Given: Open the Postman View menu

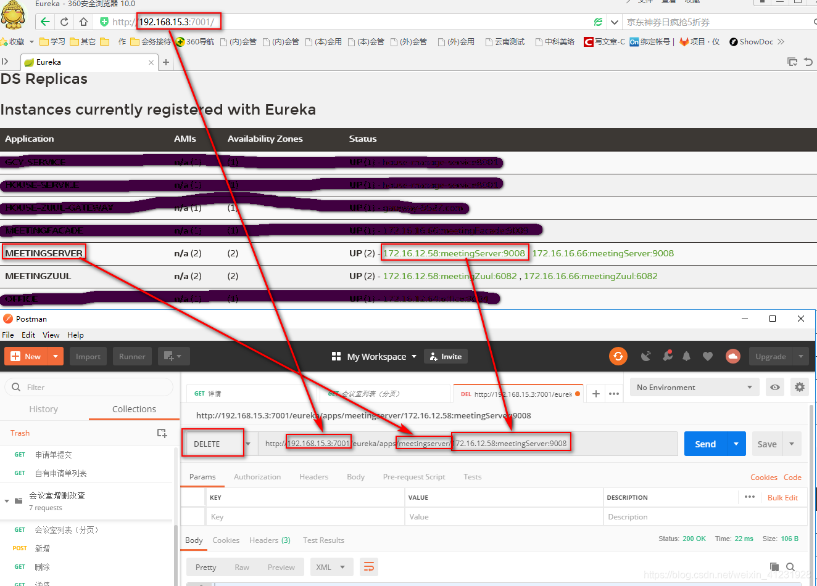Looking at the screenshot, I should tap(51, 335).
